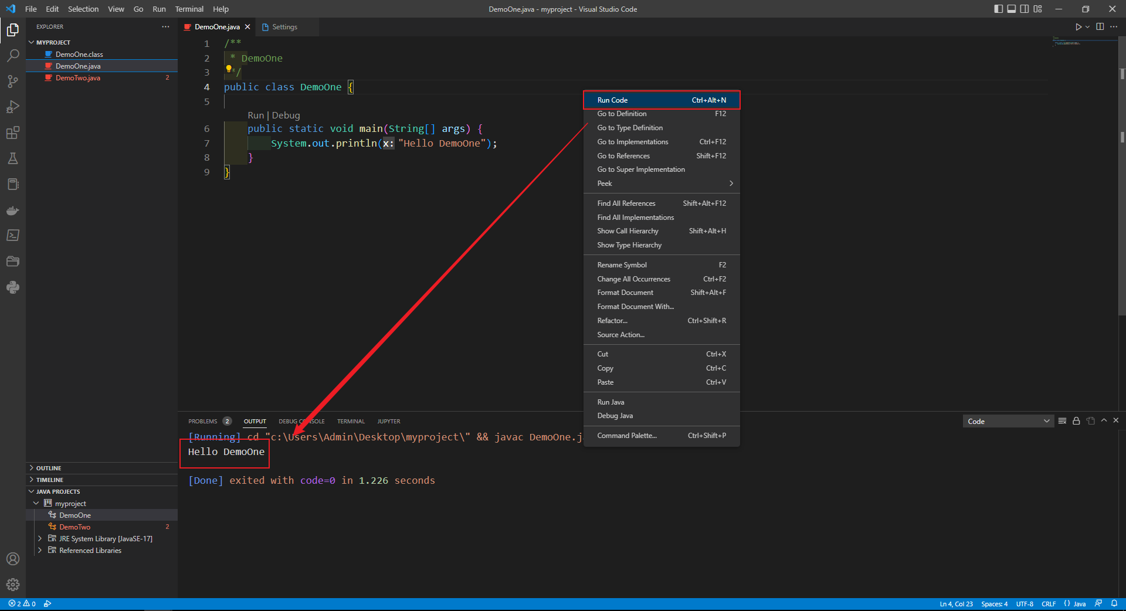The height and width of the screenshot is (611, 1126).
Task: Open the Accounts menu icon
Action: point(13,559)
